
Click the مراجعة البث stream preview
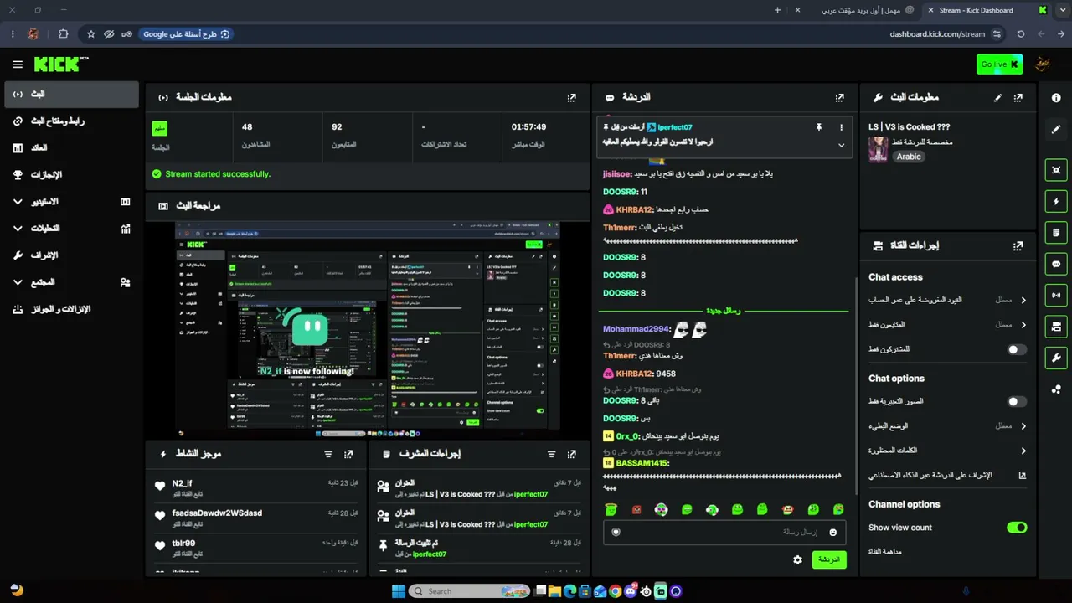pos(367,328)
